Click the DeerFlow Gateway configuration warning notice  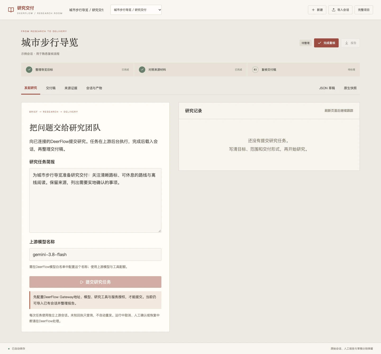point(95,300)
